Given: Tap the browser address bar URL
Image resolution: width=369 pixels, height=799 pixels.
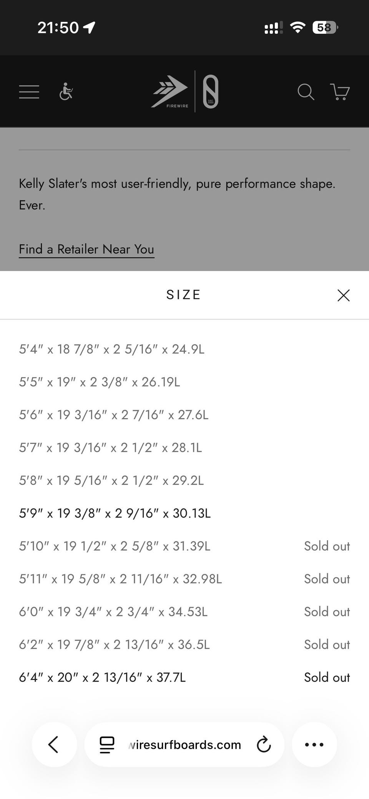Looking at the screenshot, I should click(184, 744).
